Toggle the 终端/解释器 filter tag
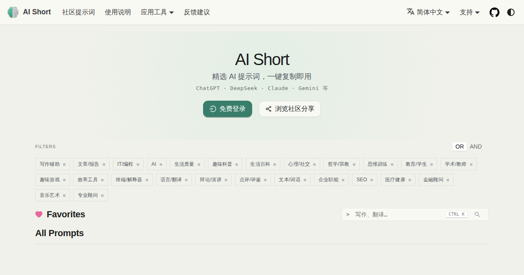Screen dimensions: 524x275 (133, 179)
